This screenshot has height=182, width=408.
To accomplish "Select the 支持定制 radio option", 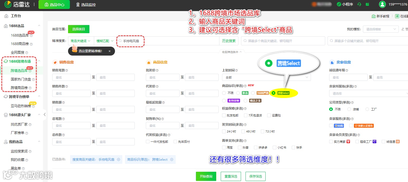I will (224, 101).
